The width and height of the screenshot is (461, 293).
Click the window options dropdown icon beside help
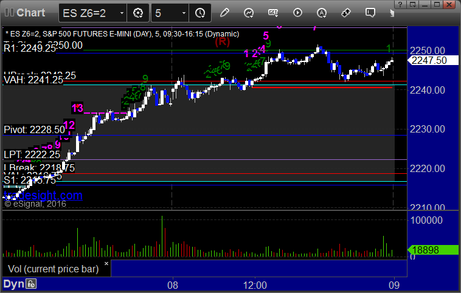point(413,4)
